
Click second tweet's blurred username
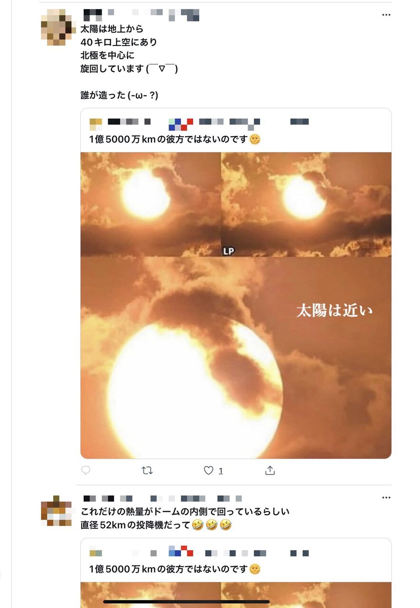(163, 499)
